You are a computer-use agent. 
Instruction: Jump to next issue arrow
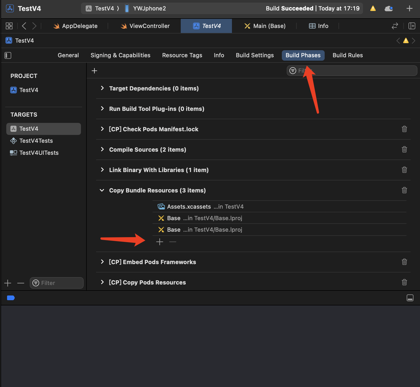click(413, 41)
